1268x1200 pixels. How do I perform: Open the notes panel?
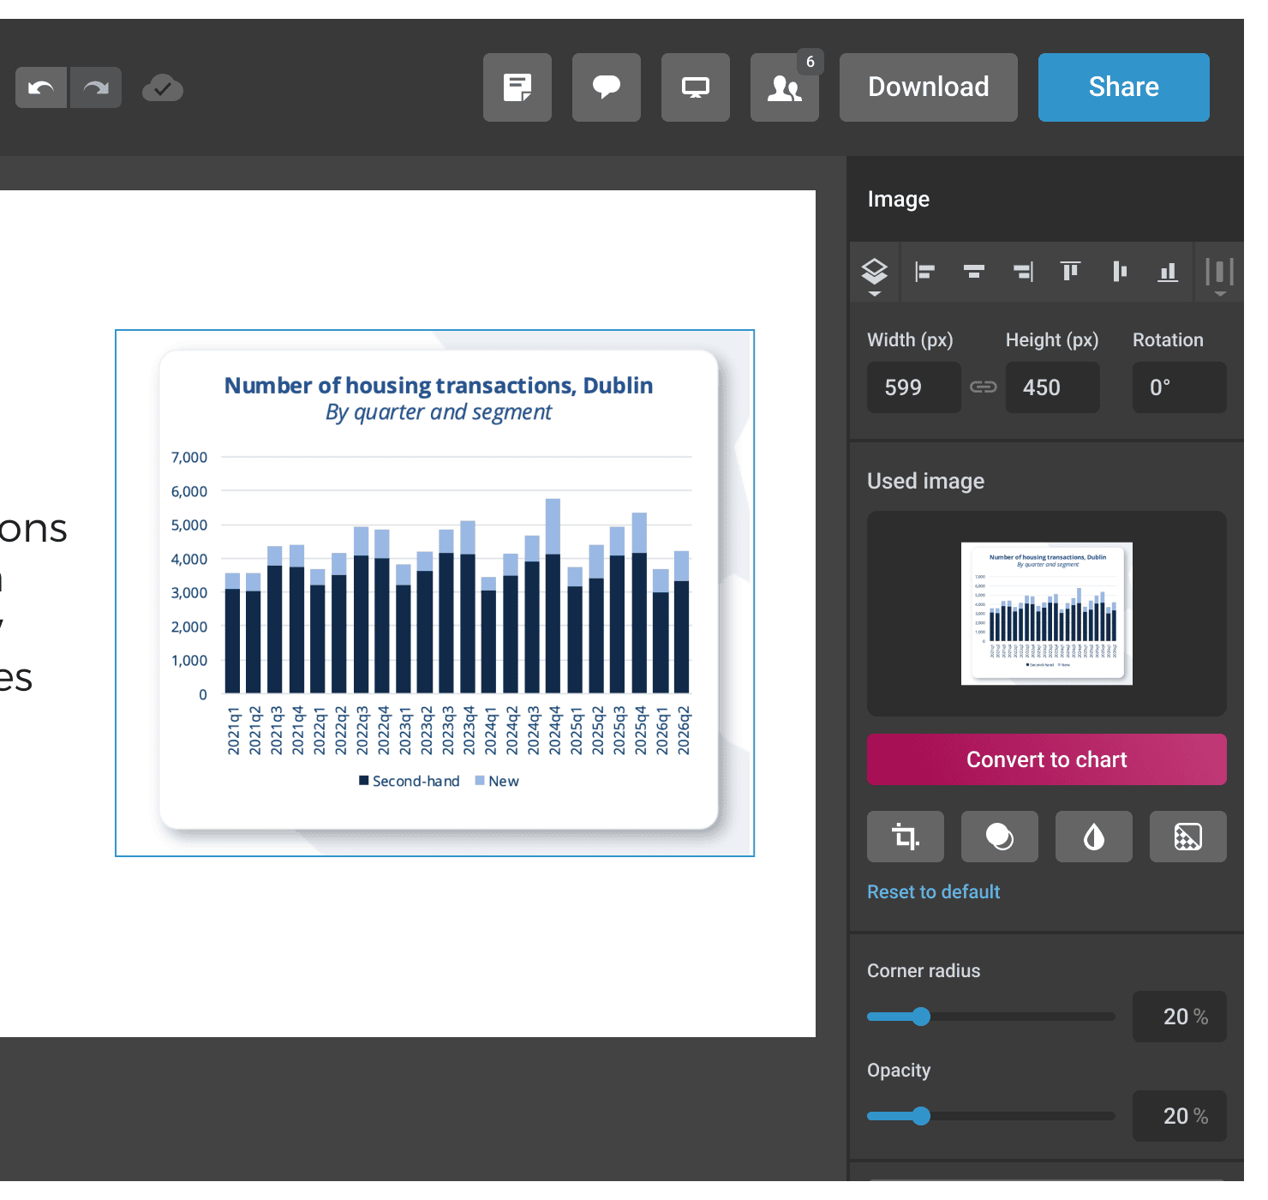click(517, 87)
